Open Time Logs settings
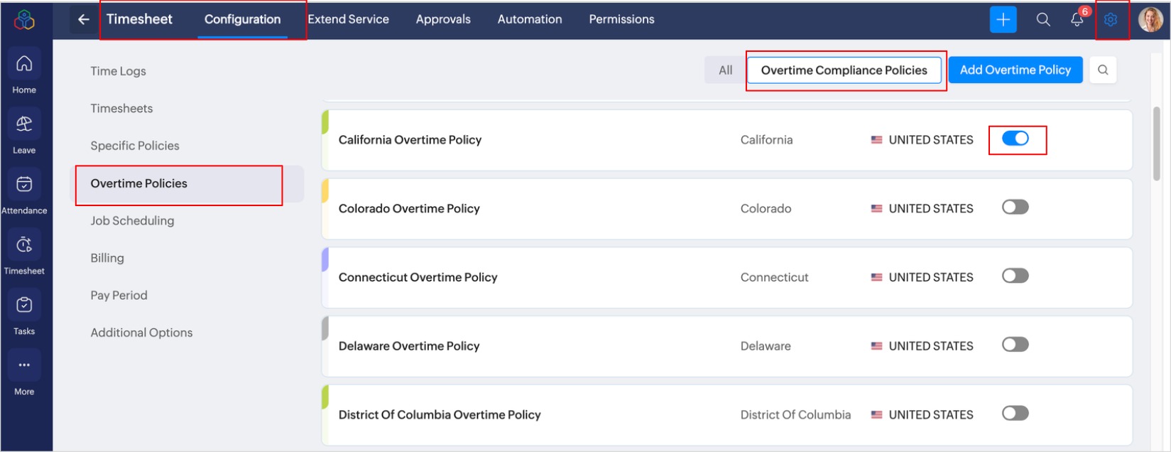This screenshot has width=1171, height=452. tap(118, 71)
